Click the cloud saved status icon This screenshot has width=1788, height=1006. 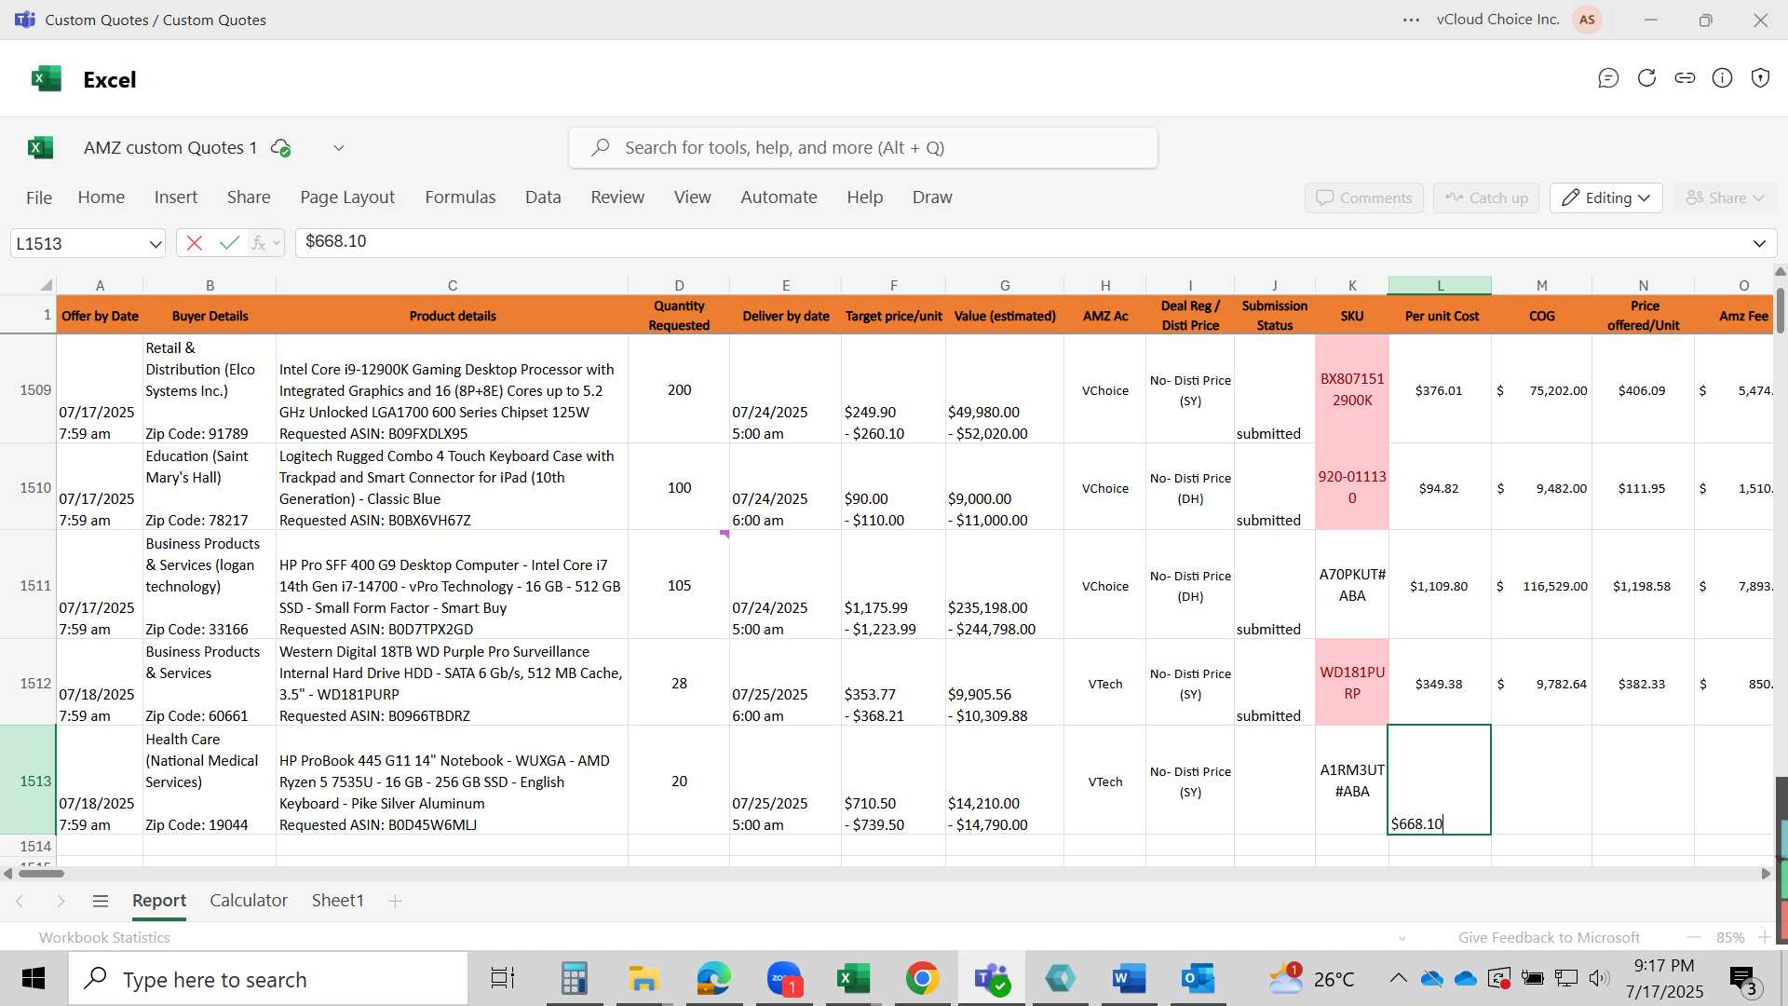pyautogui.click(x=280, y=147)
